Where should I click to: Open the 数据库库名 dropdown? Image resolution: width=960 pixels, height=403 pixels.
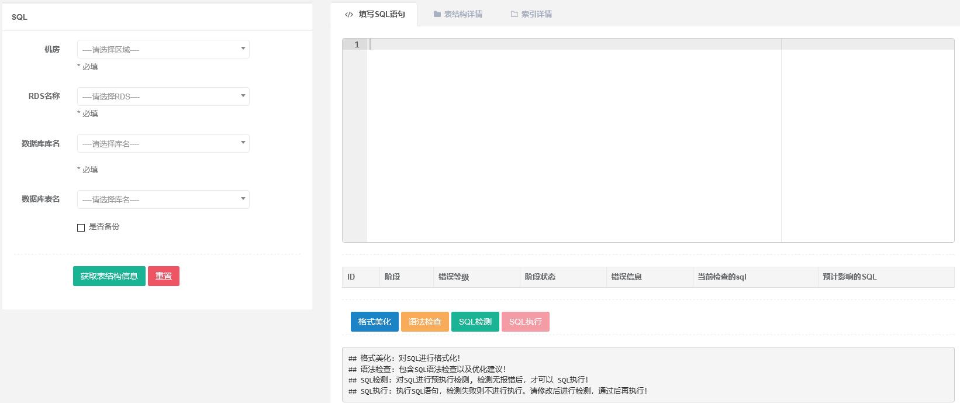coord(163,143)
